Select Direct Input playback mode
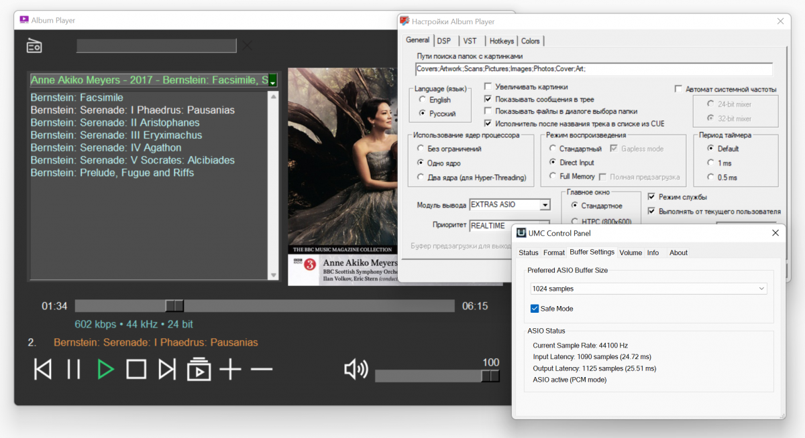 pos(553,163)
